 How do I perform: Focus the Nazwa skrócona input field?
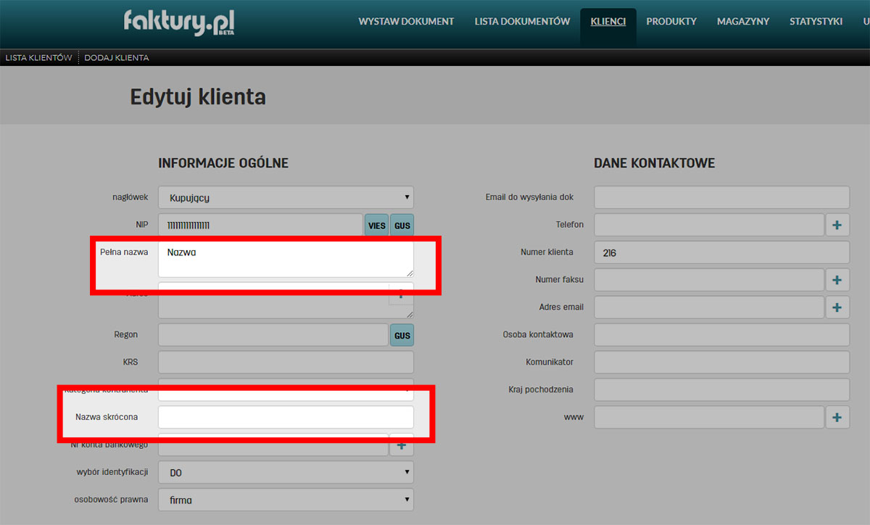click(286, 417)
